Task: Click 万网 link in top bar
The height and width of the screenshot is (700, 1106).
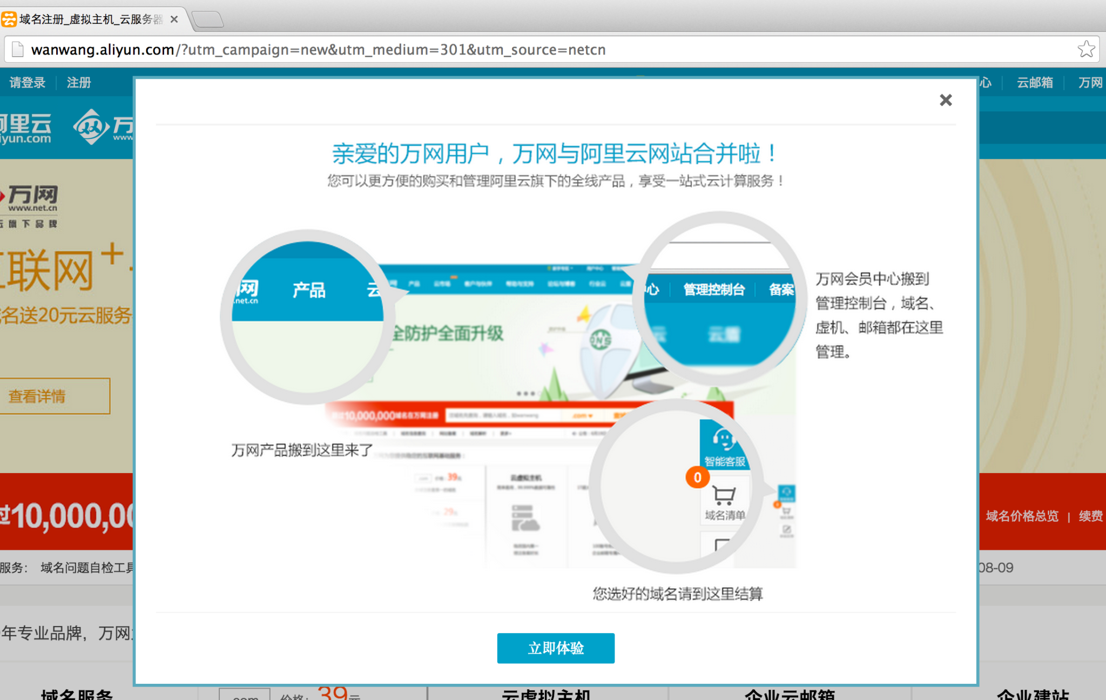Action: pos(1091,83)
